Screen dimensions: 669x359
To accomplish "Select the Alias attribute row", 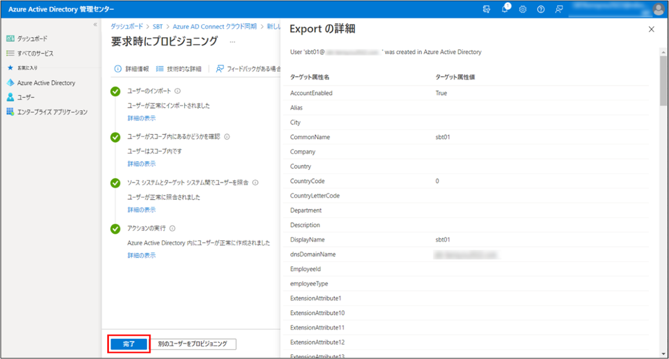I will pyautogui.click(x=466, y=108).
